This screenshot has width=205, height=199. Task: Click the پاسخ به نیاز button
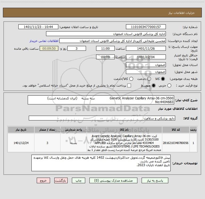(x=155, y=181)
